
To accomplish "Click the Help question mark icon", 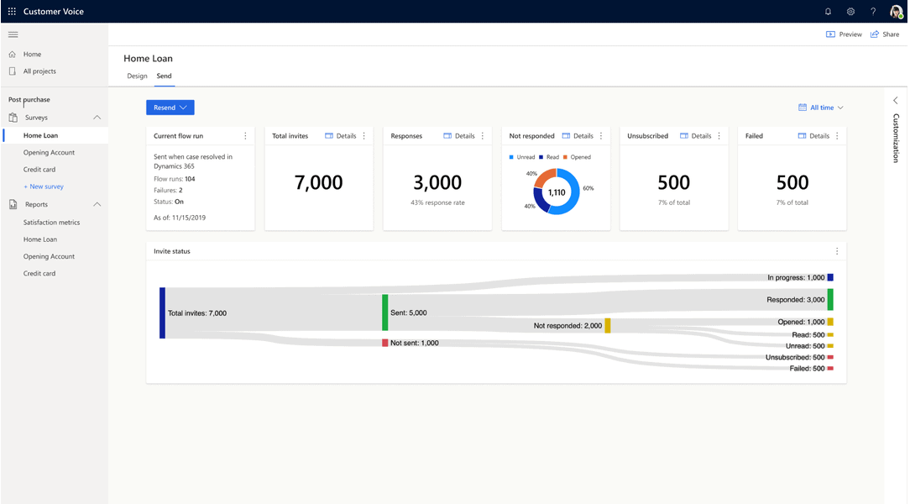I will 873,11.
